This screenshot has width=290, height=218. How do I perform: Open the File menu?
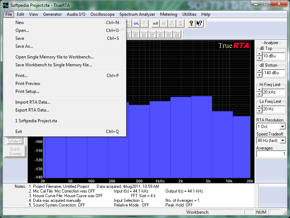pos(9,14)
